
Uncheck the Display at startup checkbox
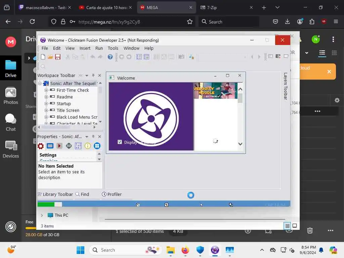click(x=120, y=142)
